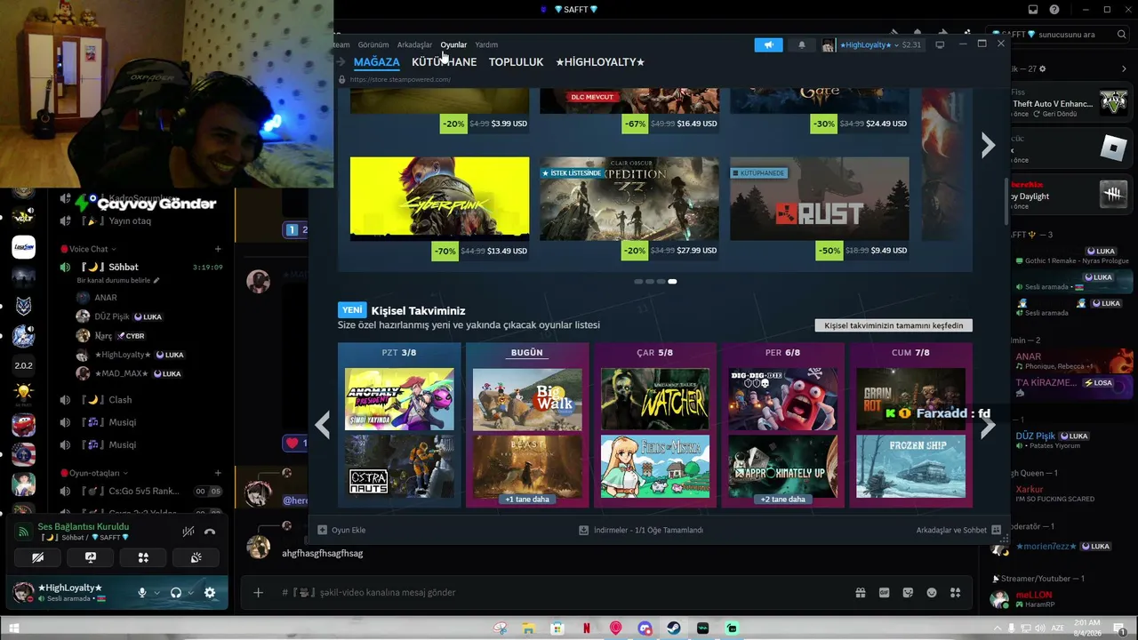Search in the SAFFT server search box
Viewport: 1138px width, 640px height.
1059,35
